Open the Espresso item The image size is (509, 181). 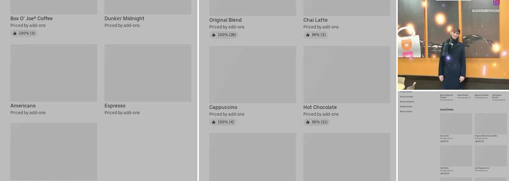(x=115, y=106)
